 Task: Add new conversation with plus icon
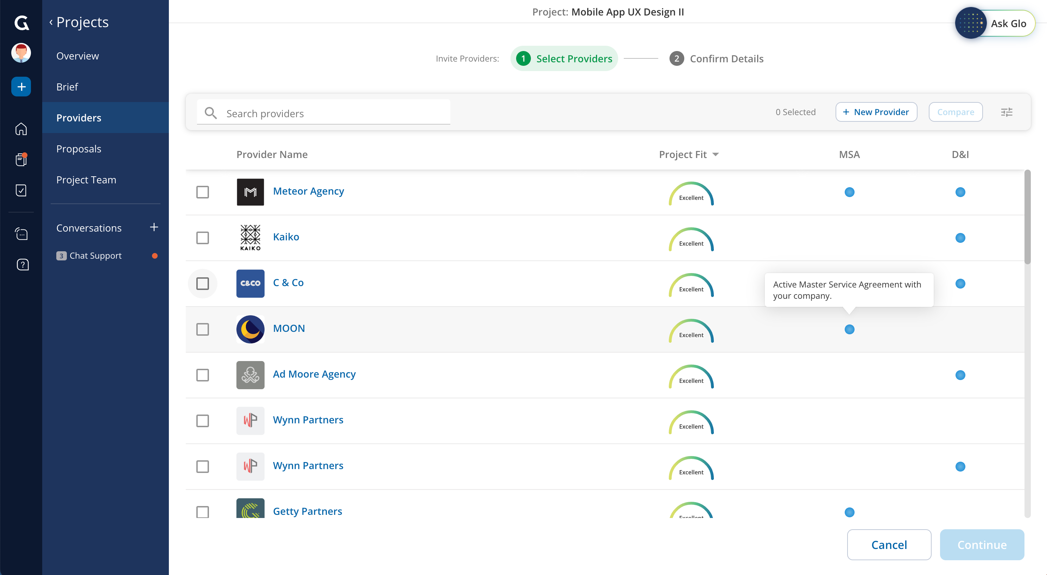click(154, 227)
